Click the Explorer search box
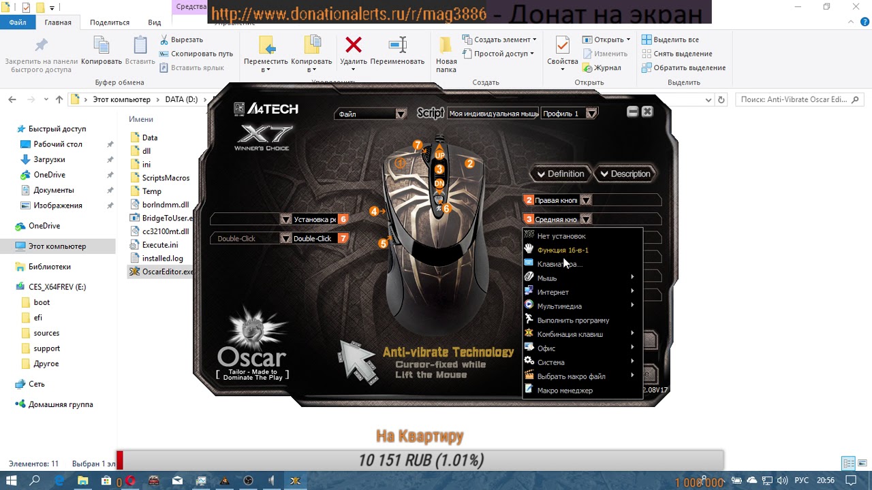Screen dimensions: 872x490 pyautogui.click(x=800, y=99)
